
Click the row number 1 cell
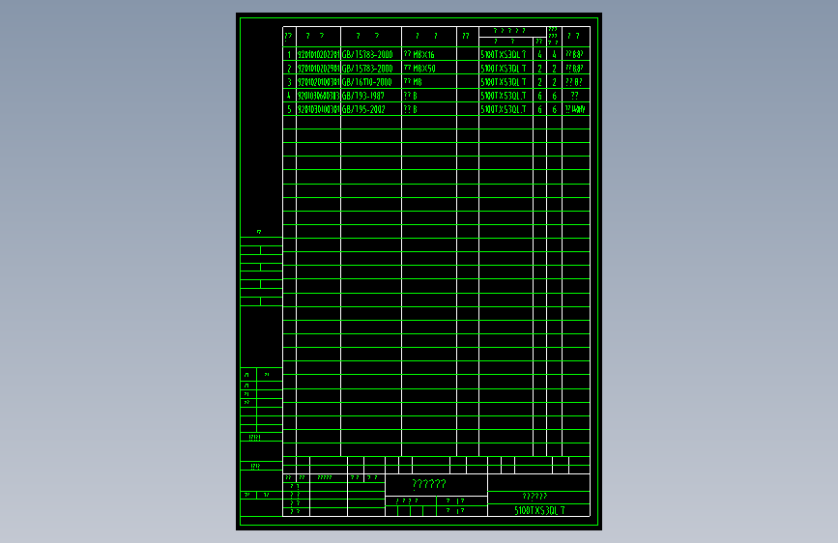click(x=289, y=54)
